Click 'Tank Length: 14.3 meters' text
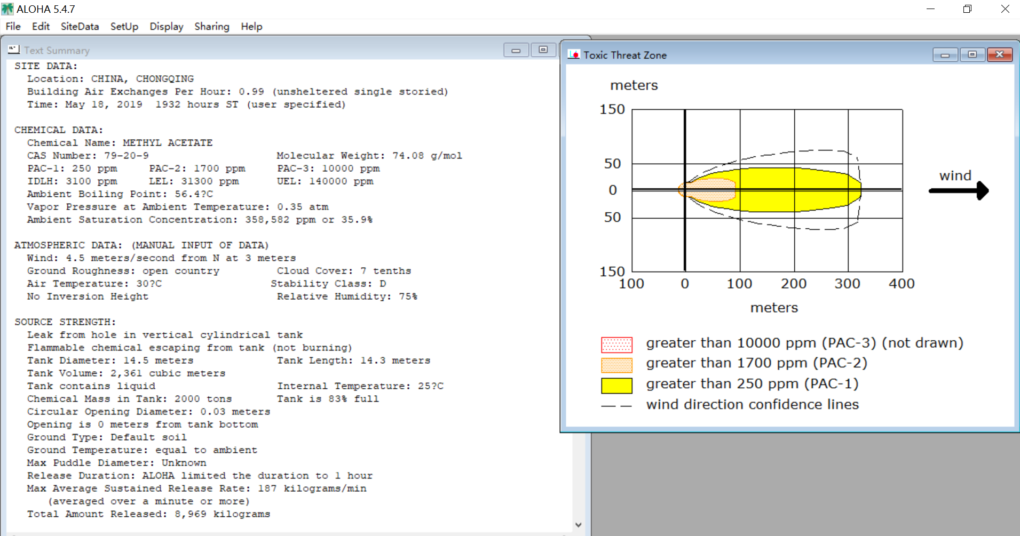1020x536 pixels. tap(353, 361)
